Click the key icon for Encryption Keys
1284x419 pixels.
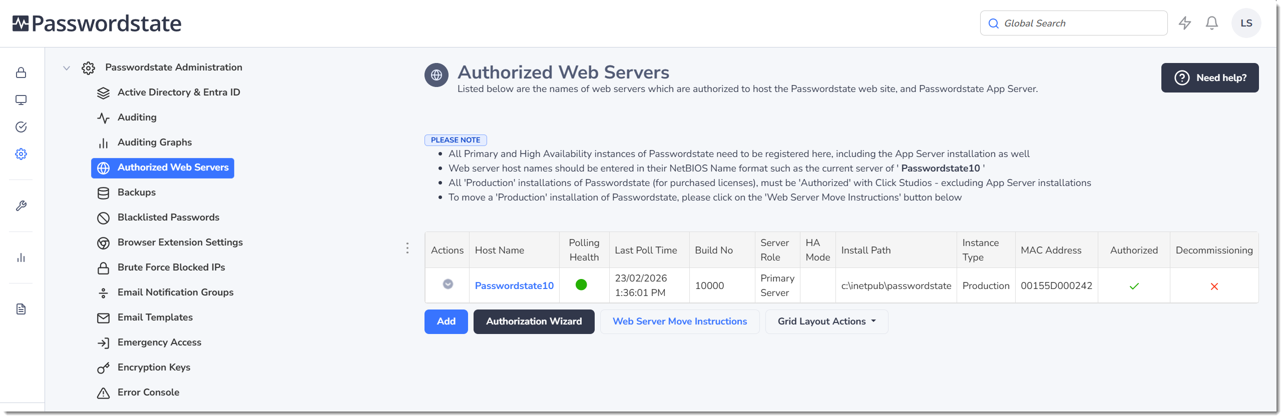click(x=103, y=367)
